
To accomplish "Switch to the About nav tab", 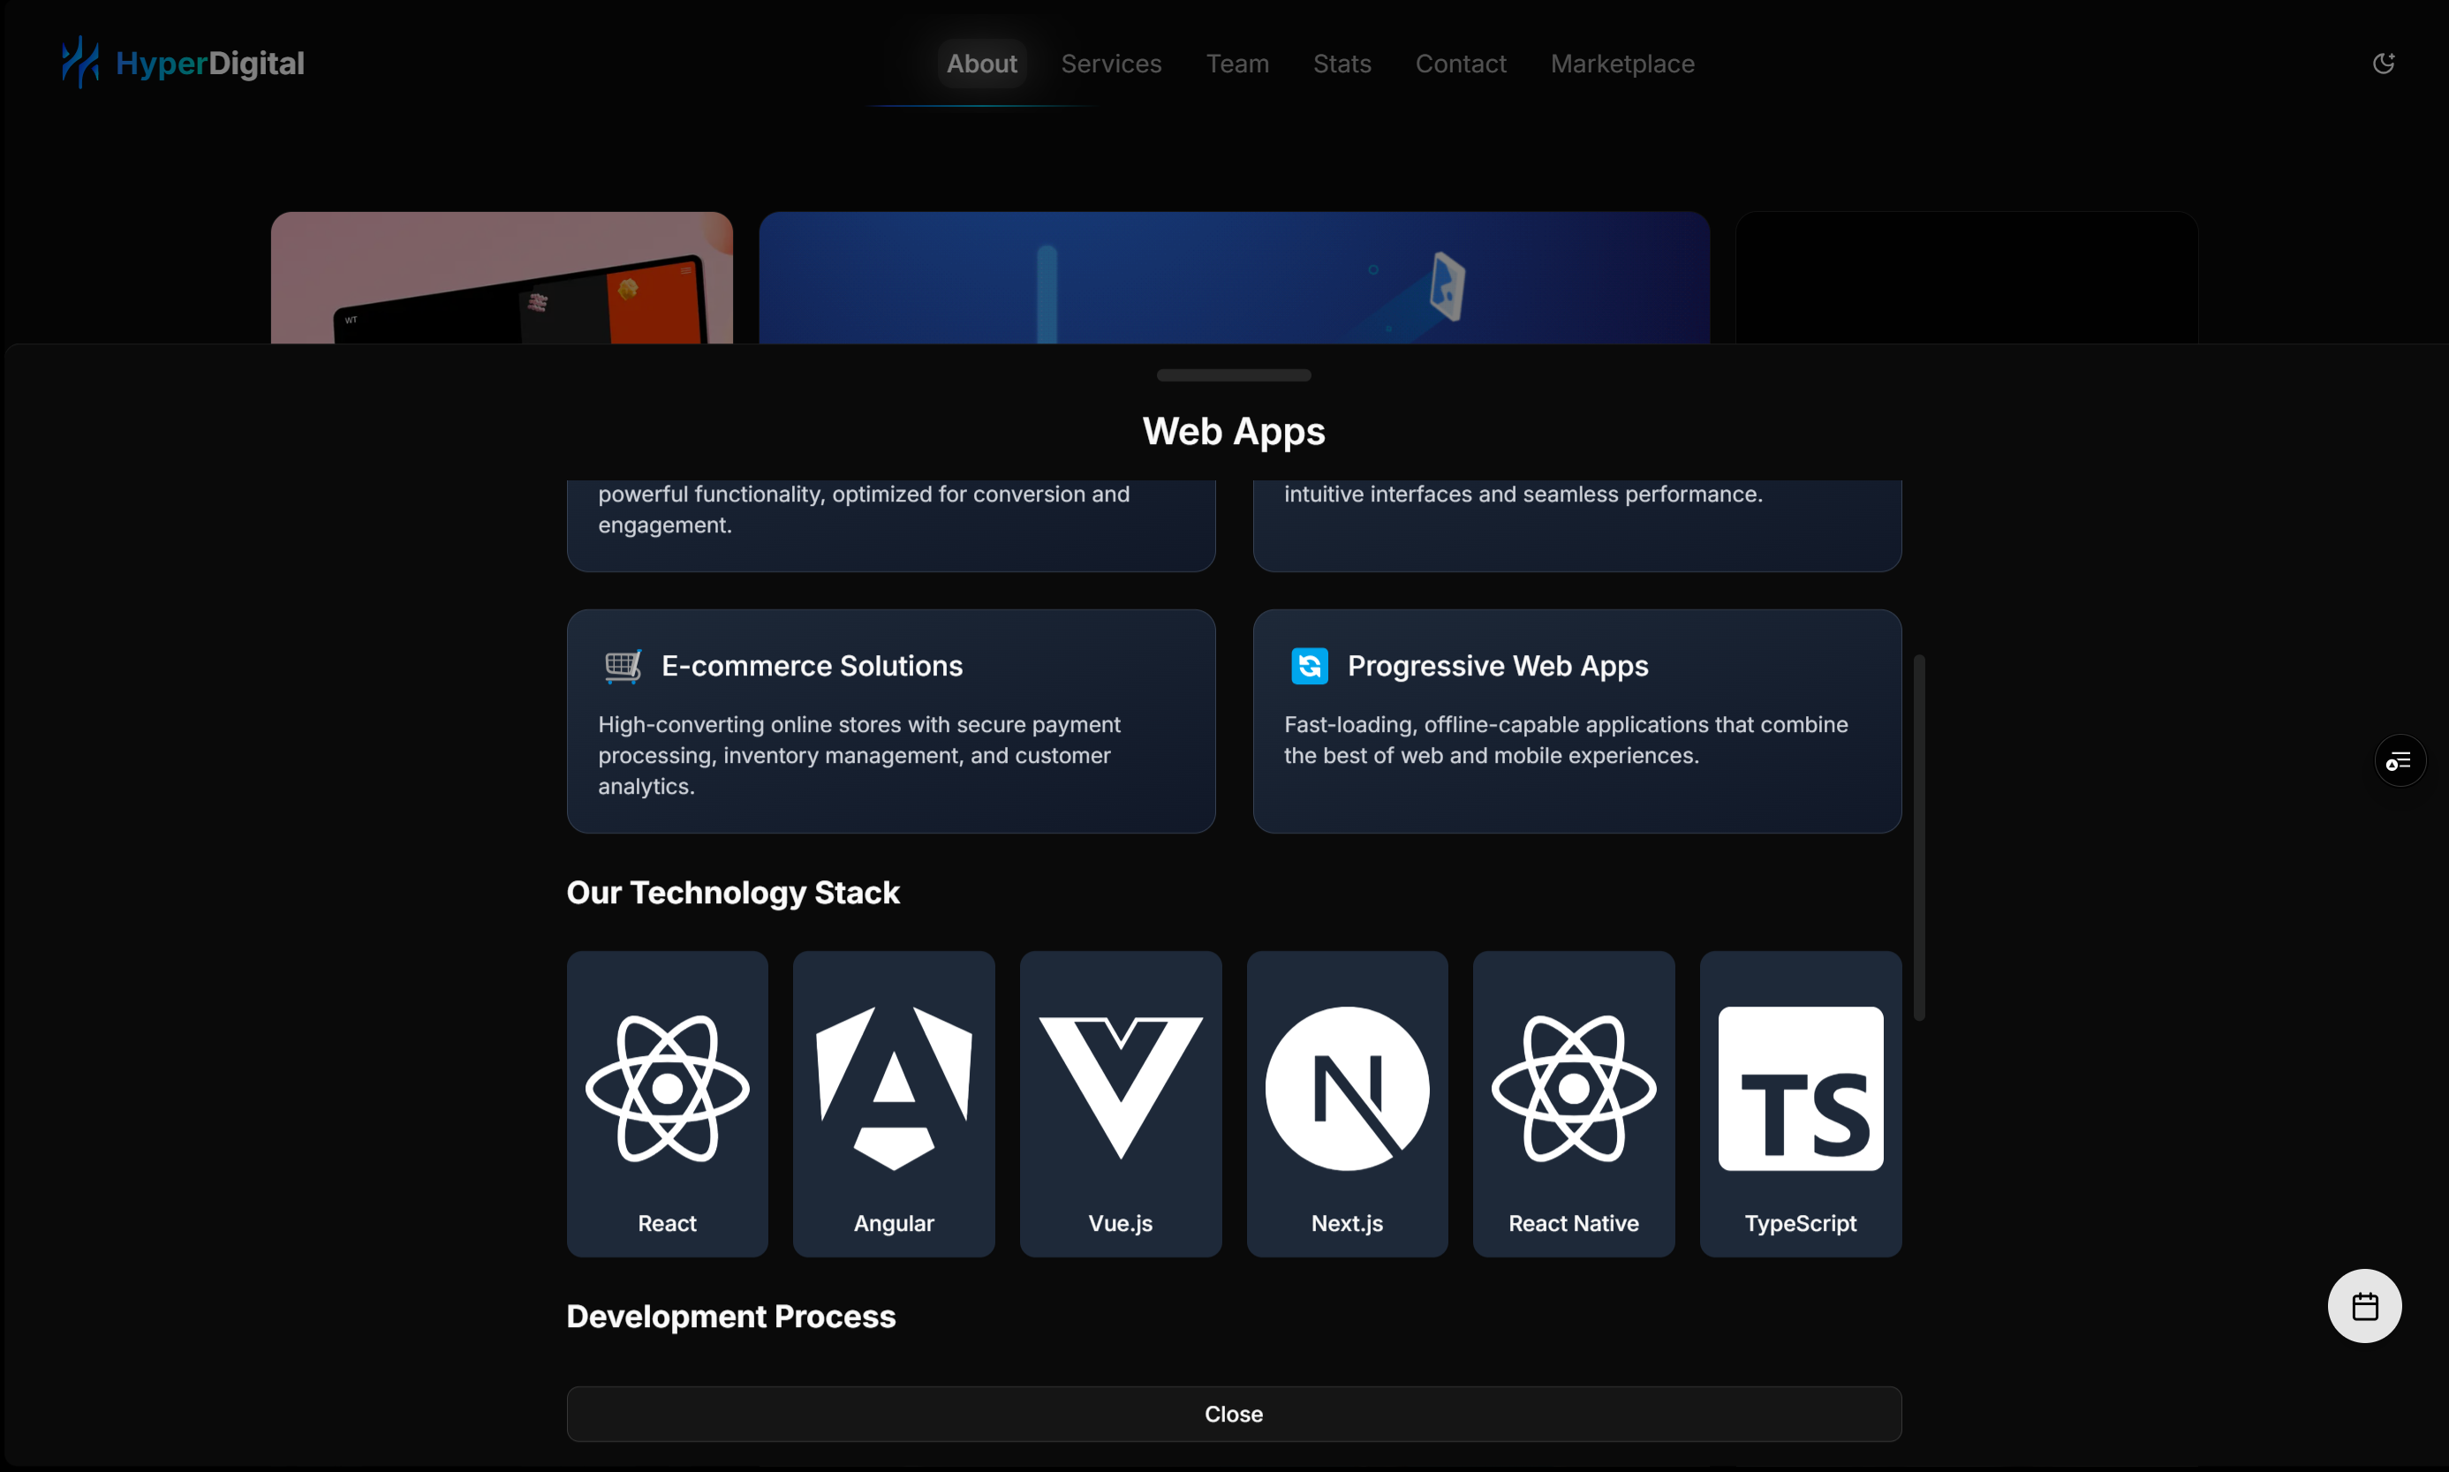I will 981,64.
